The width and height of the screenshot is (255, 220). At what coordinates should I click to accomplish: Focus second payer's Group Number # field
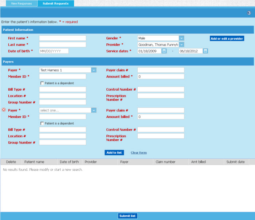63,142
